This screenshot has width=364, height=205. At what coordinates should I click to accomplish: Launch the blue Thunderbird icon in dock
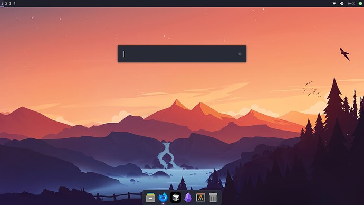point(163,198)
